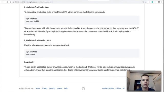Image resolution: width=164 pixels, height=92 pixels.
Task: Click the Installation For Production heading
Action: coord(36,7)
